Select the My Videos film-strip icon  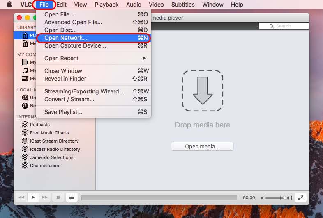pyautogui.click(x=25, y=62)
